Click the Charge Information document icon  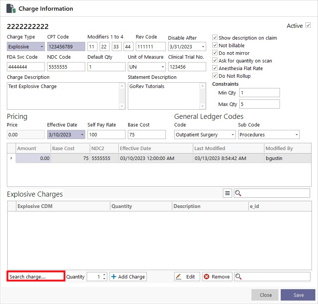click(11, 8)
